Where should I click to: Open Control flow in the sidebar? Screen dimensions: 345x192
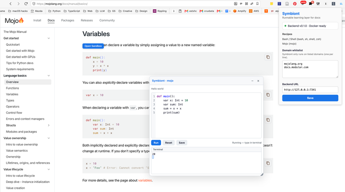14,113
